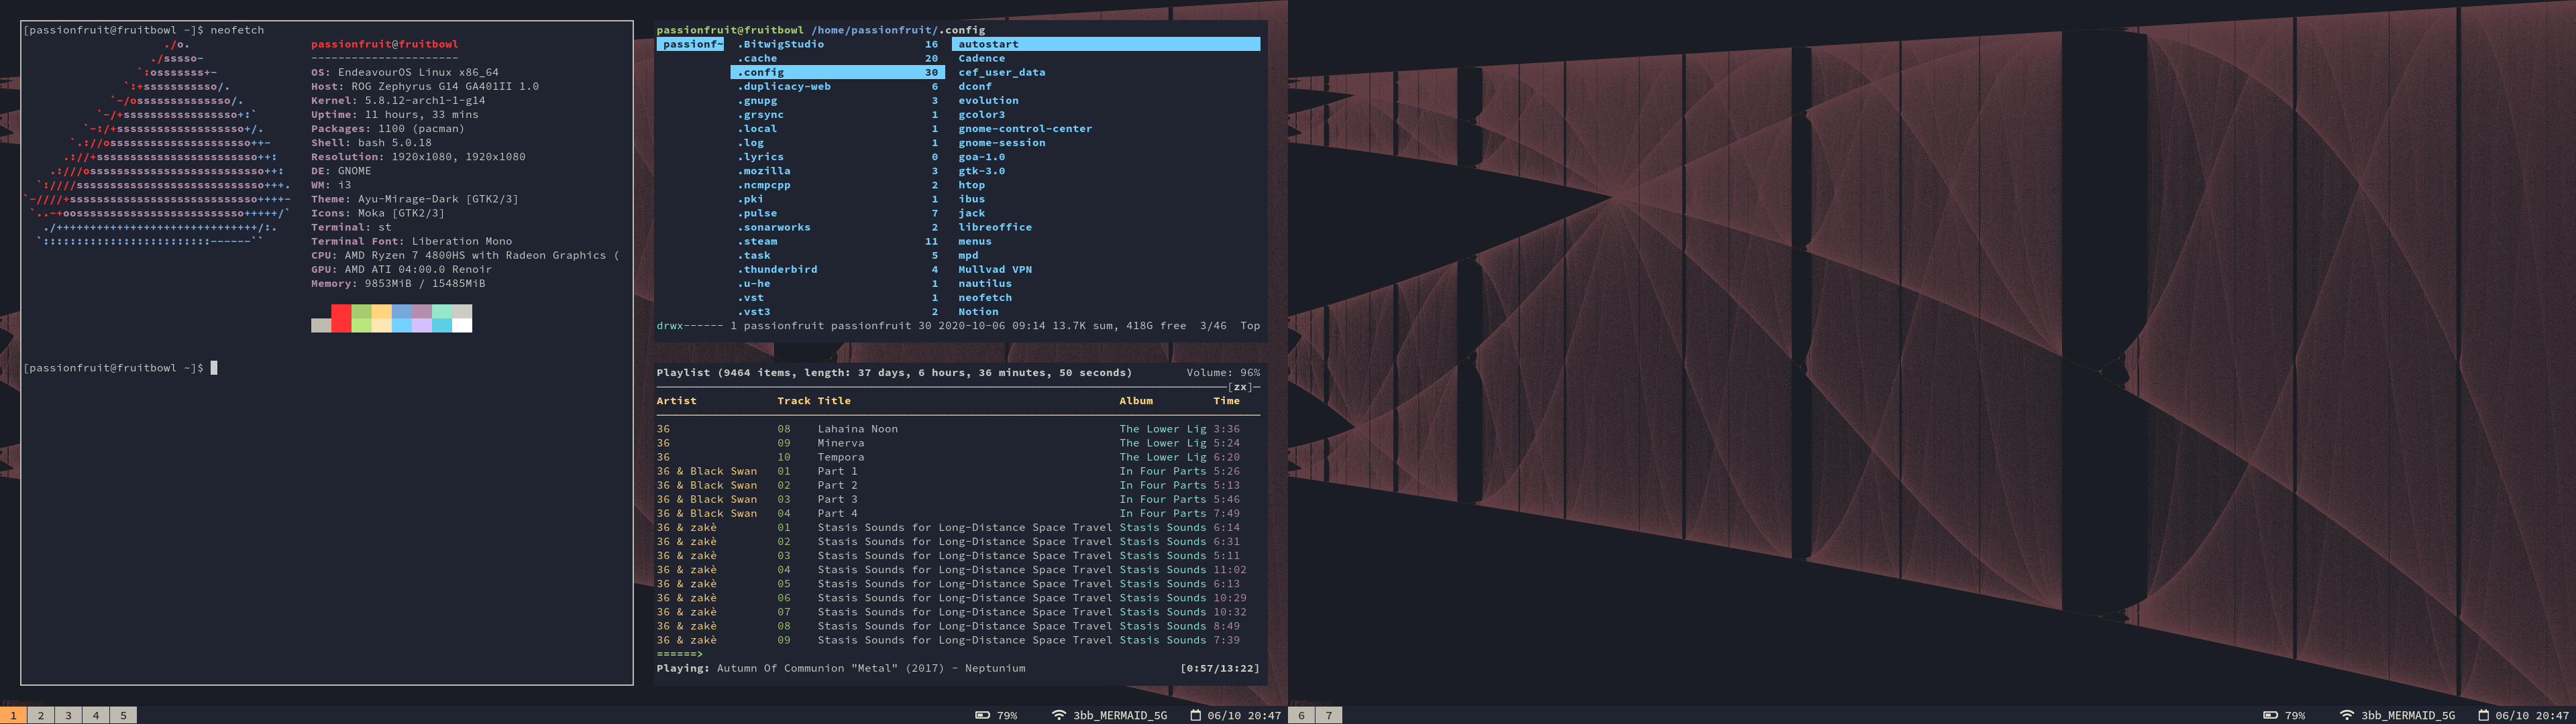Image resolution: width=2576 pixels, height=724 pixels.
Task: Open the gnome-control-center entry in ranger
Action: click(x=1025, y=129)
